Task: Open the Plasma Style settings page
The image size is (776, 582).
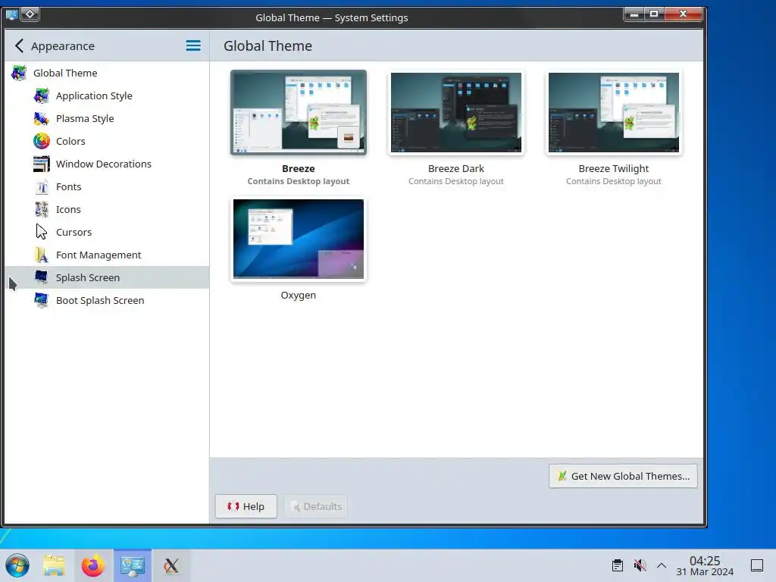Action: 106,119
